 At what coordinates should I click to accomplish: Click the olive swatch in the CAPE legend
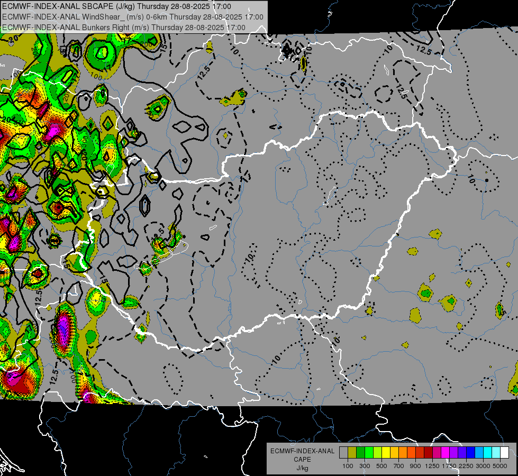point(352,453)
